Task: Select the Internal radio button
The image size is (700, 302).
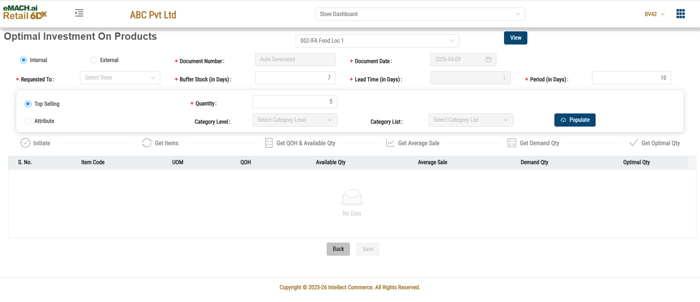Action: (23, 60)
